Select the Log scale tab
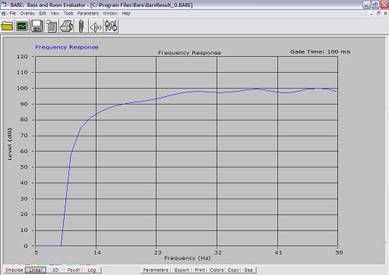 click(91, 270)
